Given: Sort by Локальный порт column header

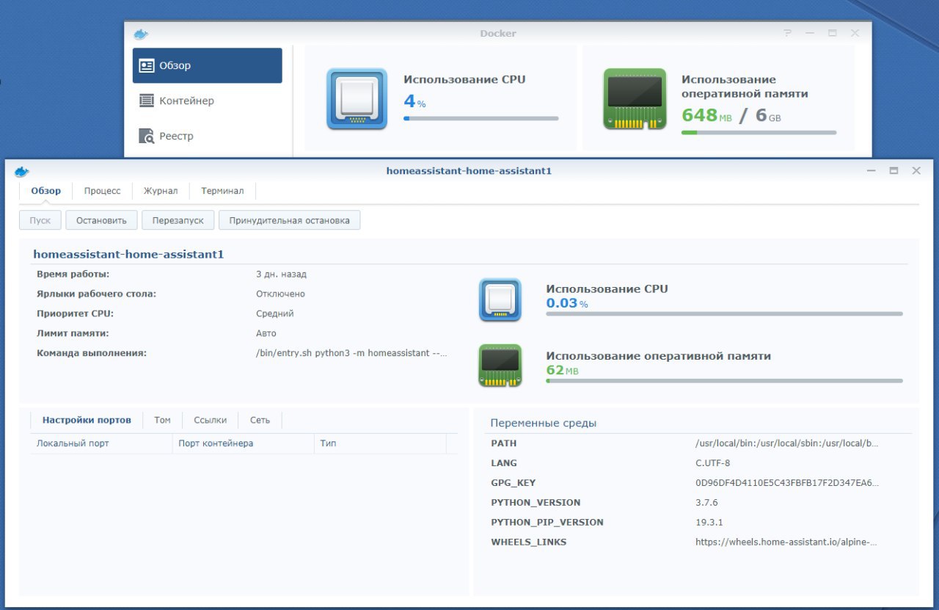Looking at the screenshot, I should pos(102,443).
